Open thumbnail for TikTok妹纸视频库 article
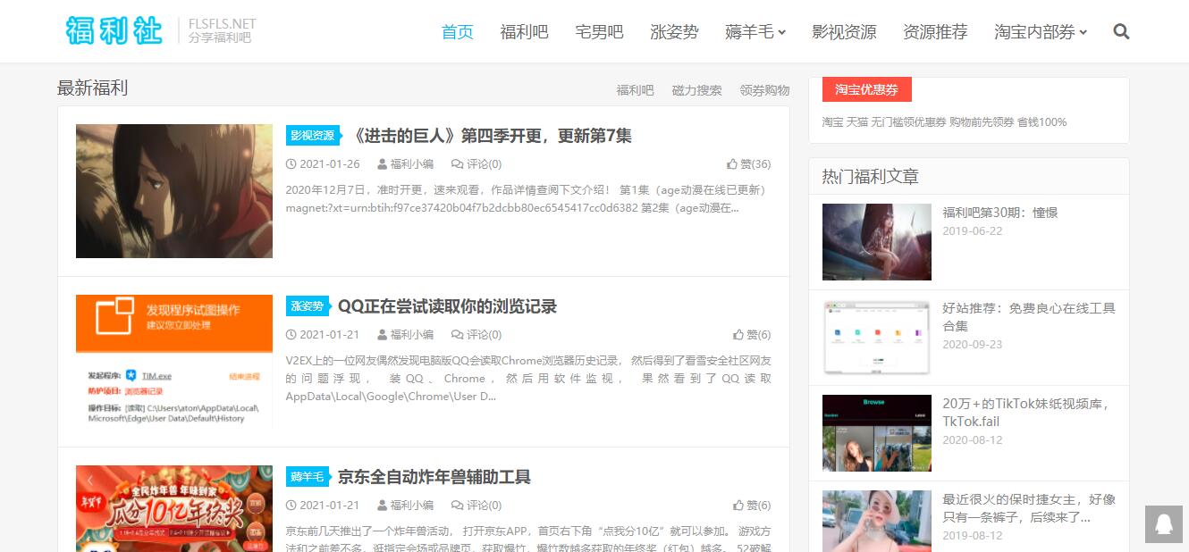Viewport: 1189px width, 552px height. coord(877,433)
